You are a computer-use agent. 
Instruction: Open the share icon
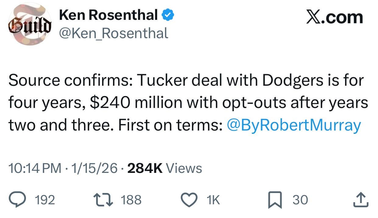(361, 200)
